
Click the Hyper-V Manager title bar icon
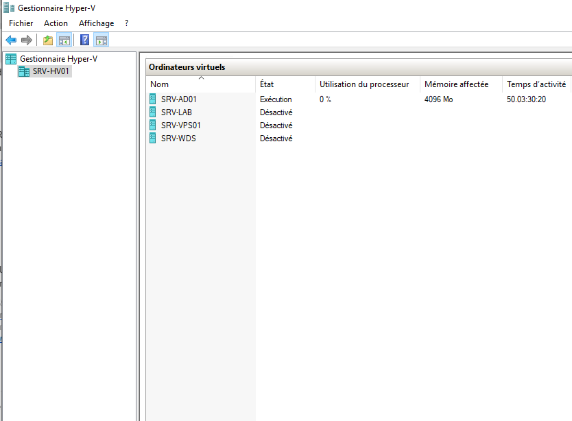point(9,8)
